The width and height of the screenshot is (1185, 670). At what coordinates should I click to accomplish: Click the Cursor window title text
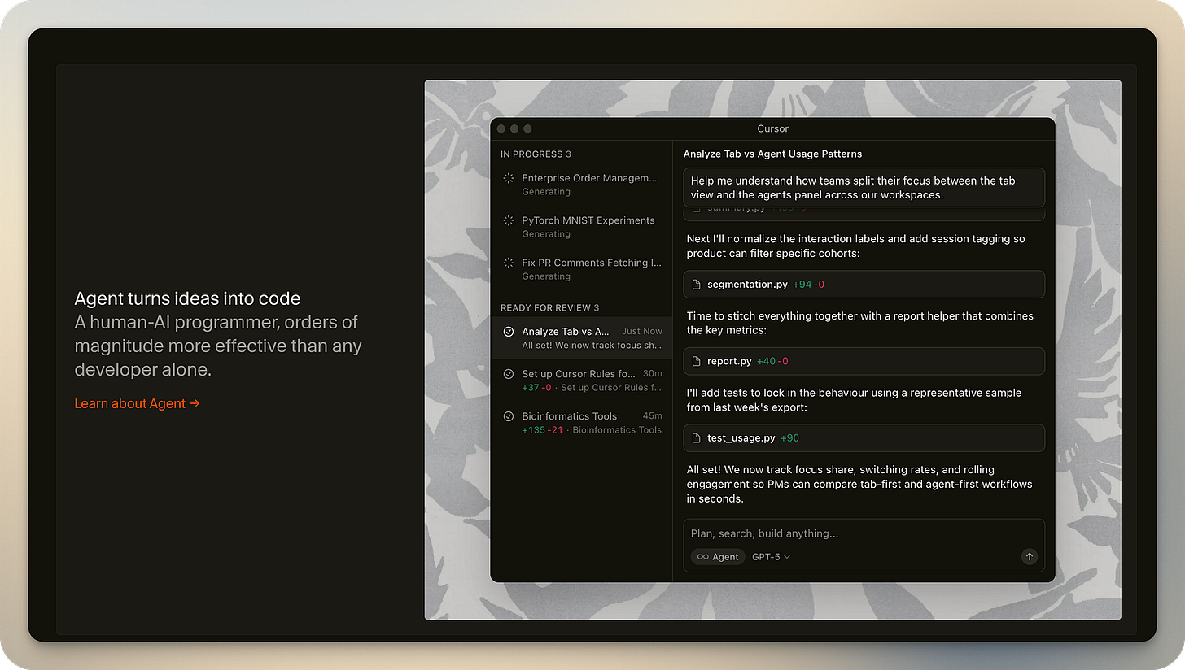(x=772, y=128)
